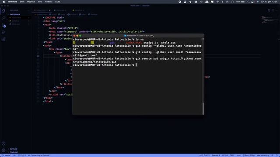The height and width of the screenshot is (157, 280).
Task: Open Vista menu in menu bar
Action: tap(40, 2)
